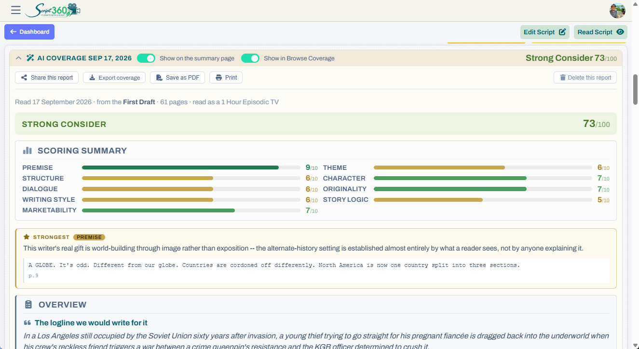639x349 pixels.
Task: Click the CHARACTER label
Action: tap(344, 178)
